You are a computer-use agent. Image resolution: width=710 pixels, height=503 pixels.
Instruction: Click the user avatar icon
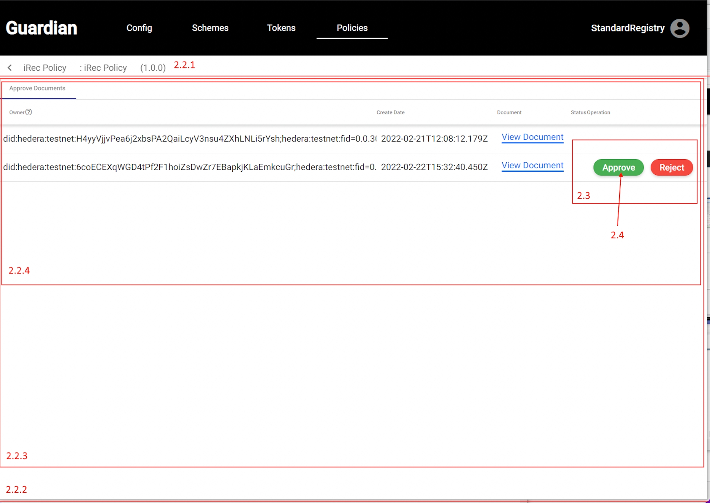[680, 28]
